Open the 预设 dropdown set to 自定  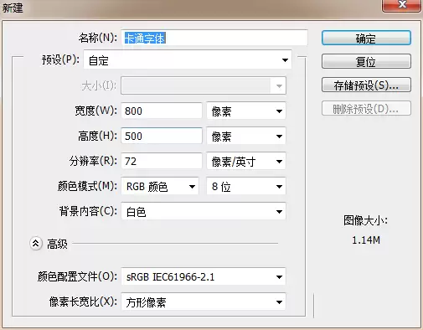point(188,59)
